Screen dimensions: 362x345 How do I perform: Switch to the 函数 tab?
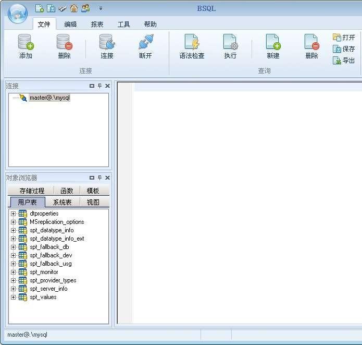point(67,191)
